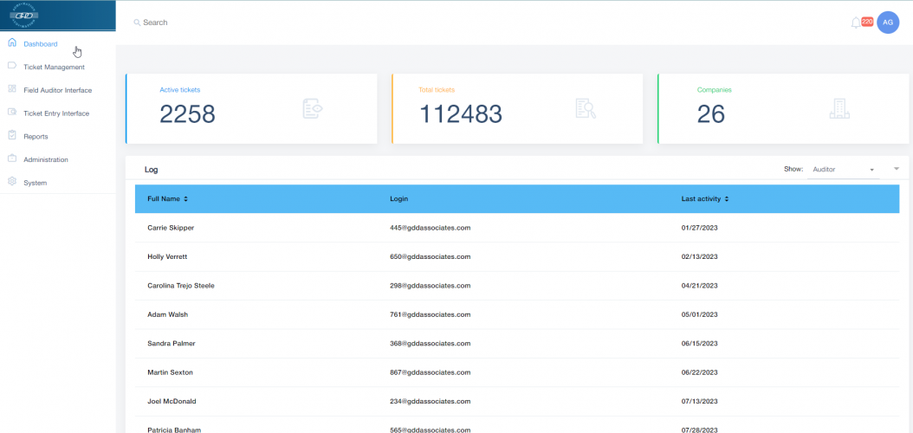Image resolution: width=913 pixels, height=433 pixels.
Task: Click login 445@gddassociates.com
Action: click(431, 228)
